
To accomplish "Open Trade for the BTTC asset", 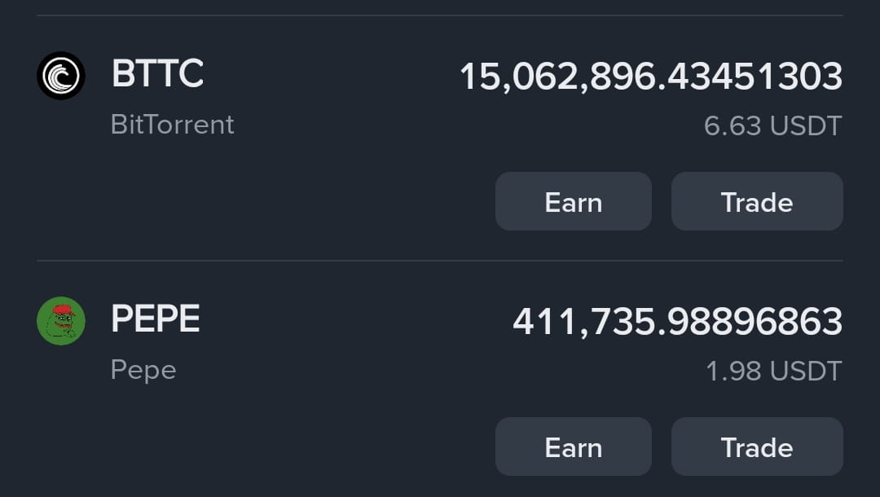I will coord(757,201).
